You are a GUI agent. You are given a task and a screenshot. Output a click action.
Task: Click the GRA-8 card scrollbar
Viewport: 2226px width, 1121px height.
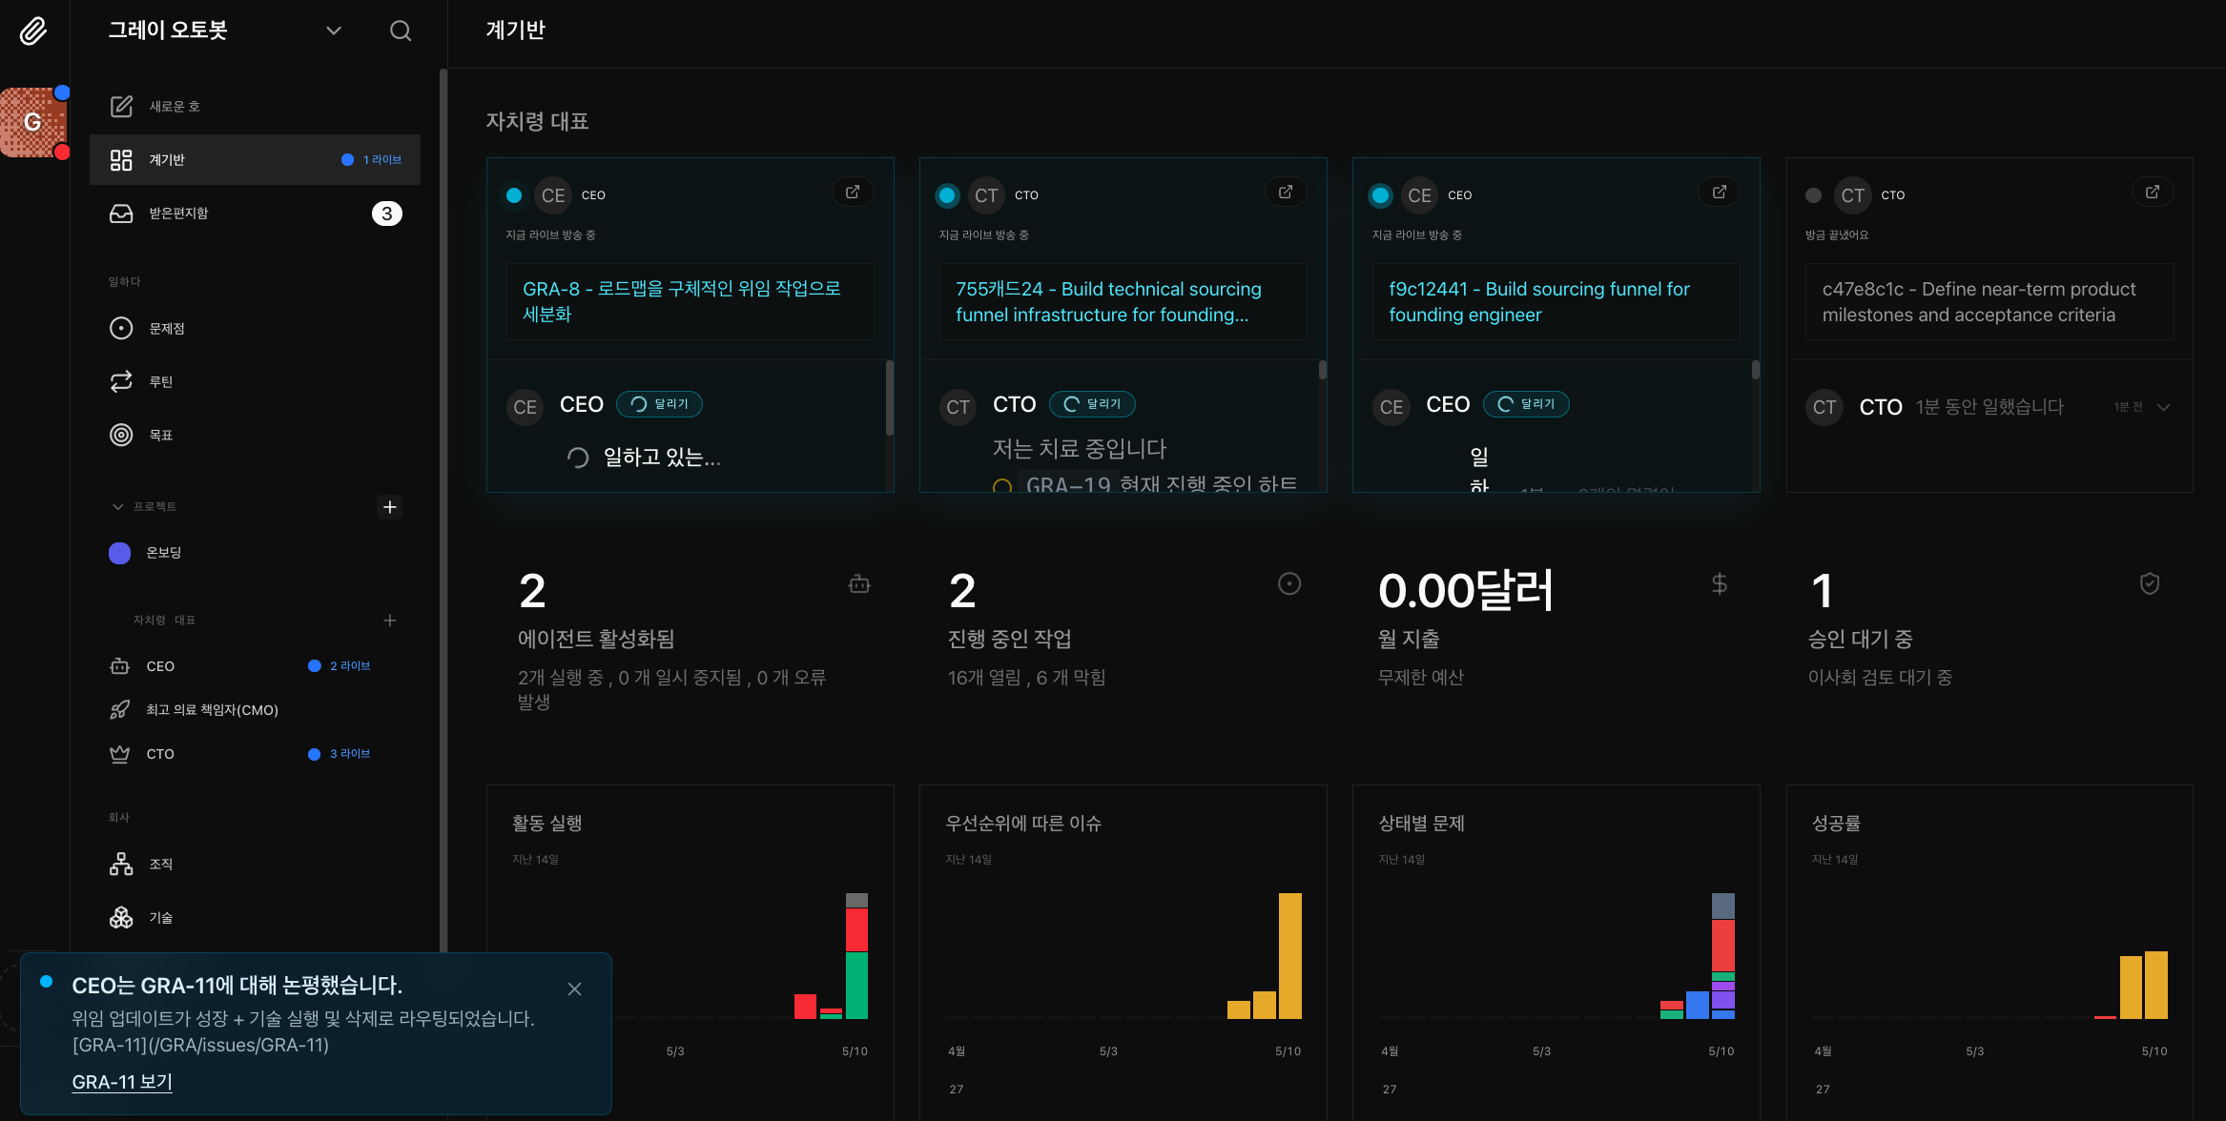click(890, 397)
